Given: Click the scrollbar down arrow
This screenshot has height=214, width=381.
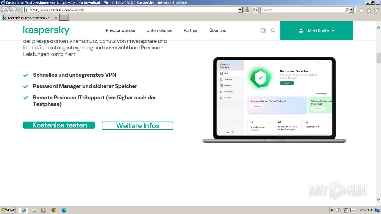Looking at the screenshot, I should (x=379, y=200).
